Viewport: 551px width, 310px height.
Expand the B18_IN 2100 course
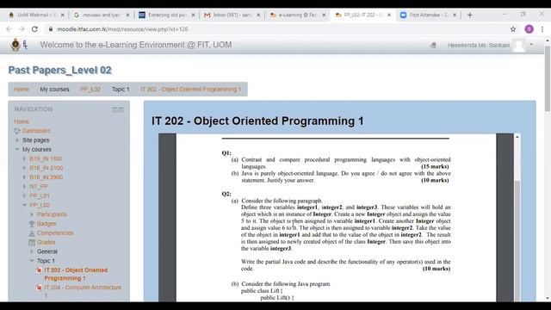point(24,168)
